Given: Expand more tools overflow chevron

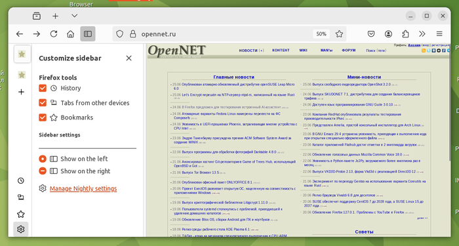Looking at the screenshot, I should (422, 34).
